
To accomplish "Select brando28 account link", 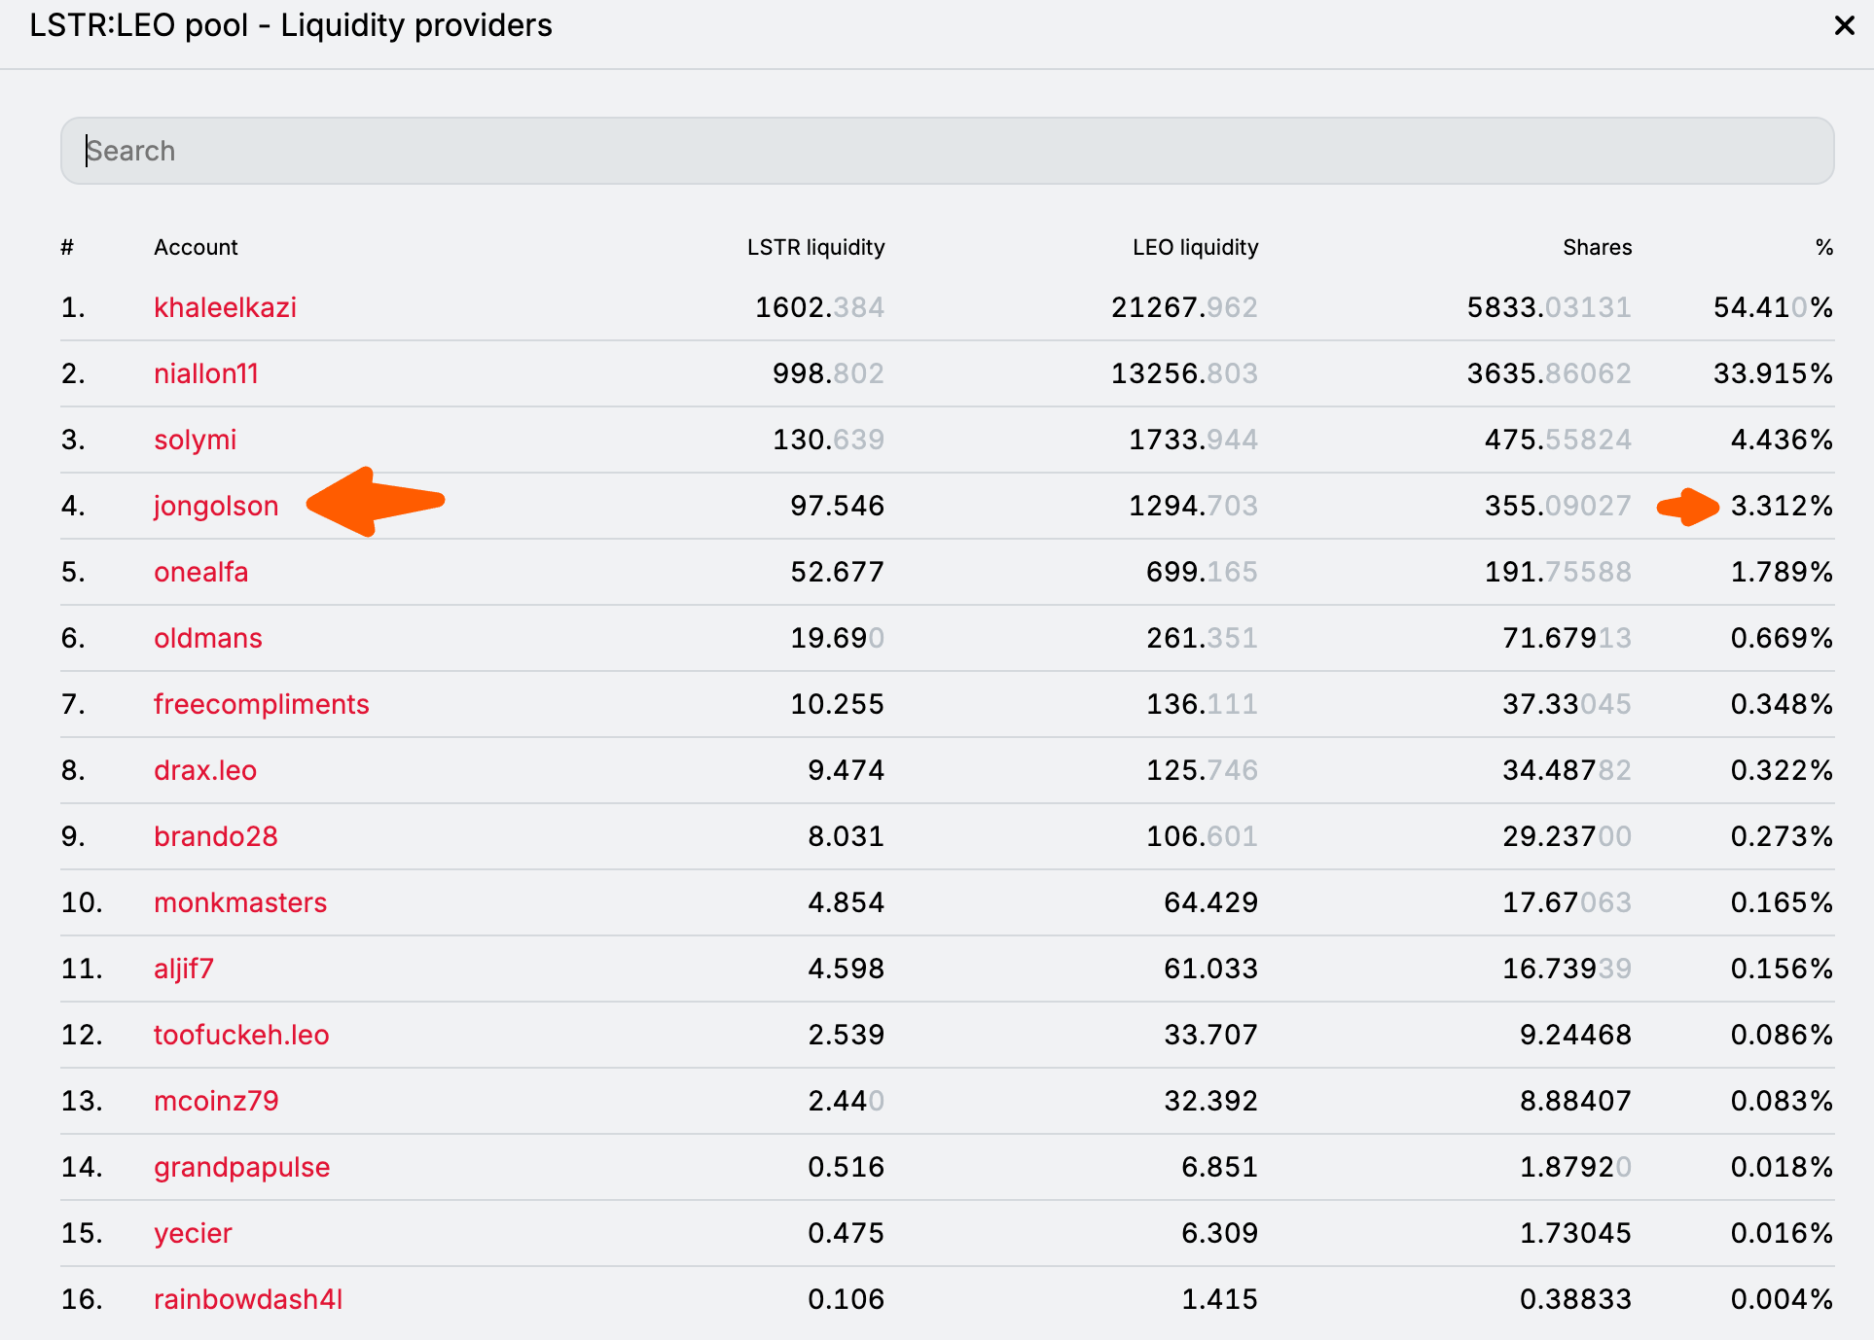I will pos(216,836).
